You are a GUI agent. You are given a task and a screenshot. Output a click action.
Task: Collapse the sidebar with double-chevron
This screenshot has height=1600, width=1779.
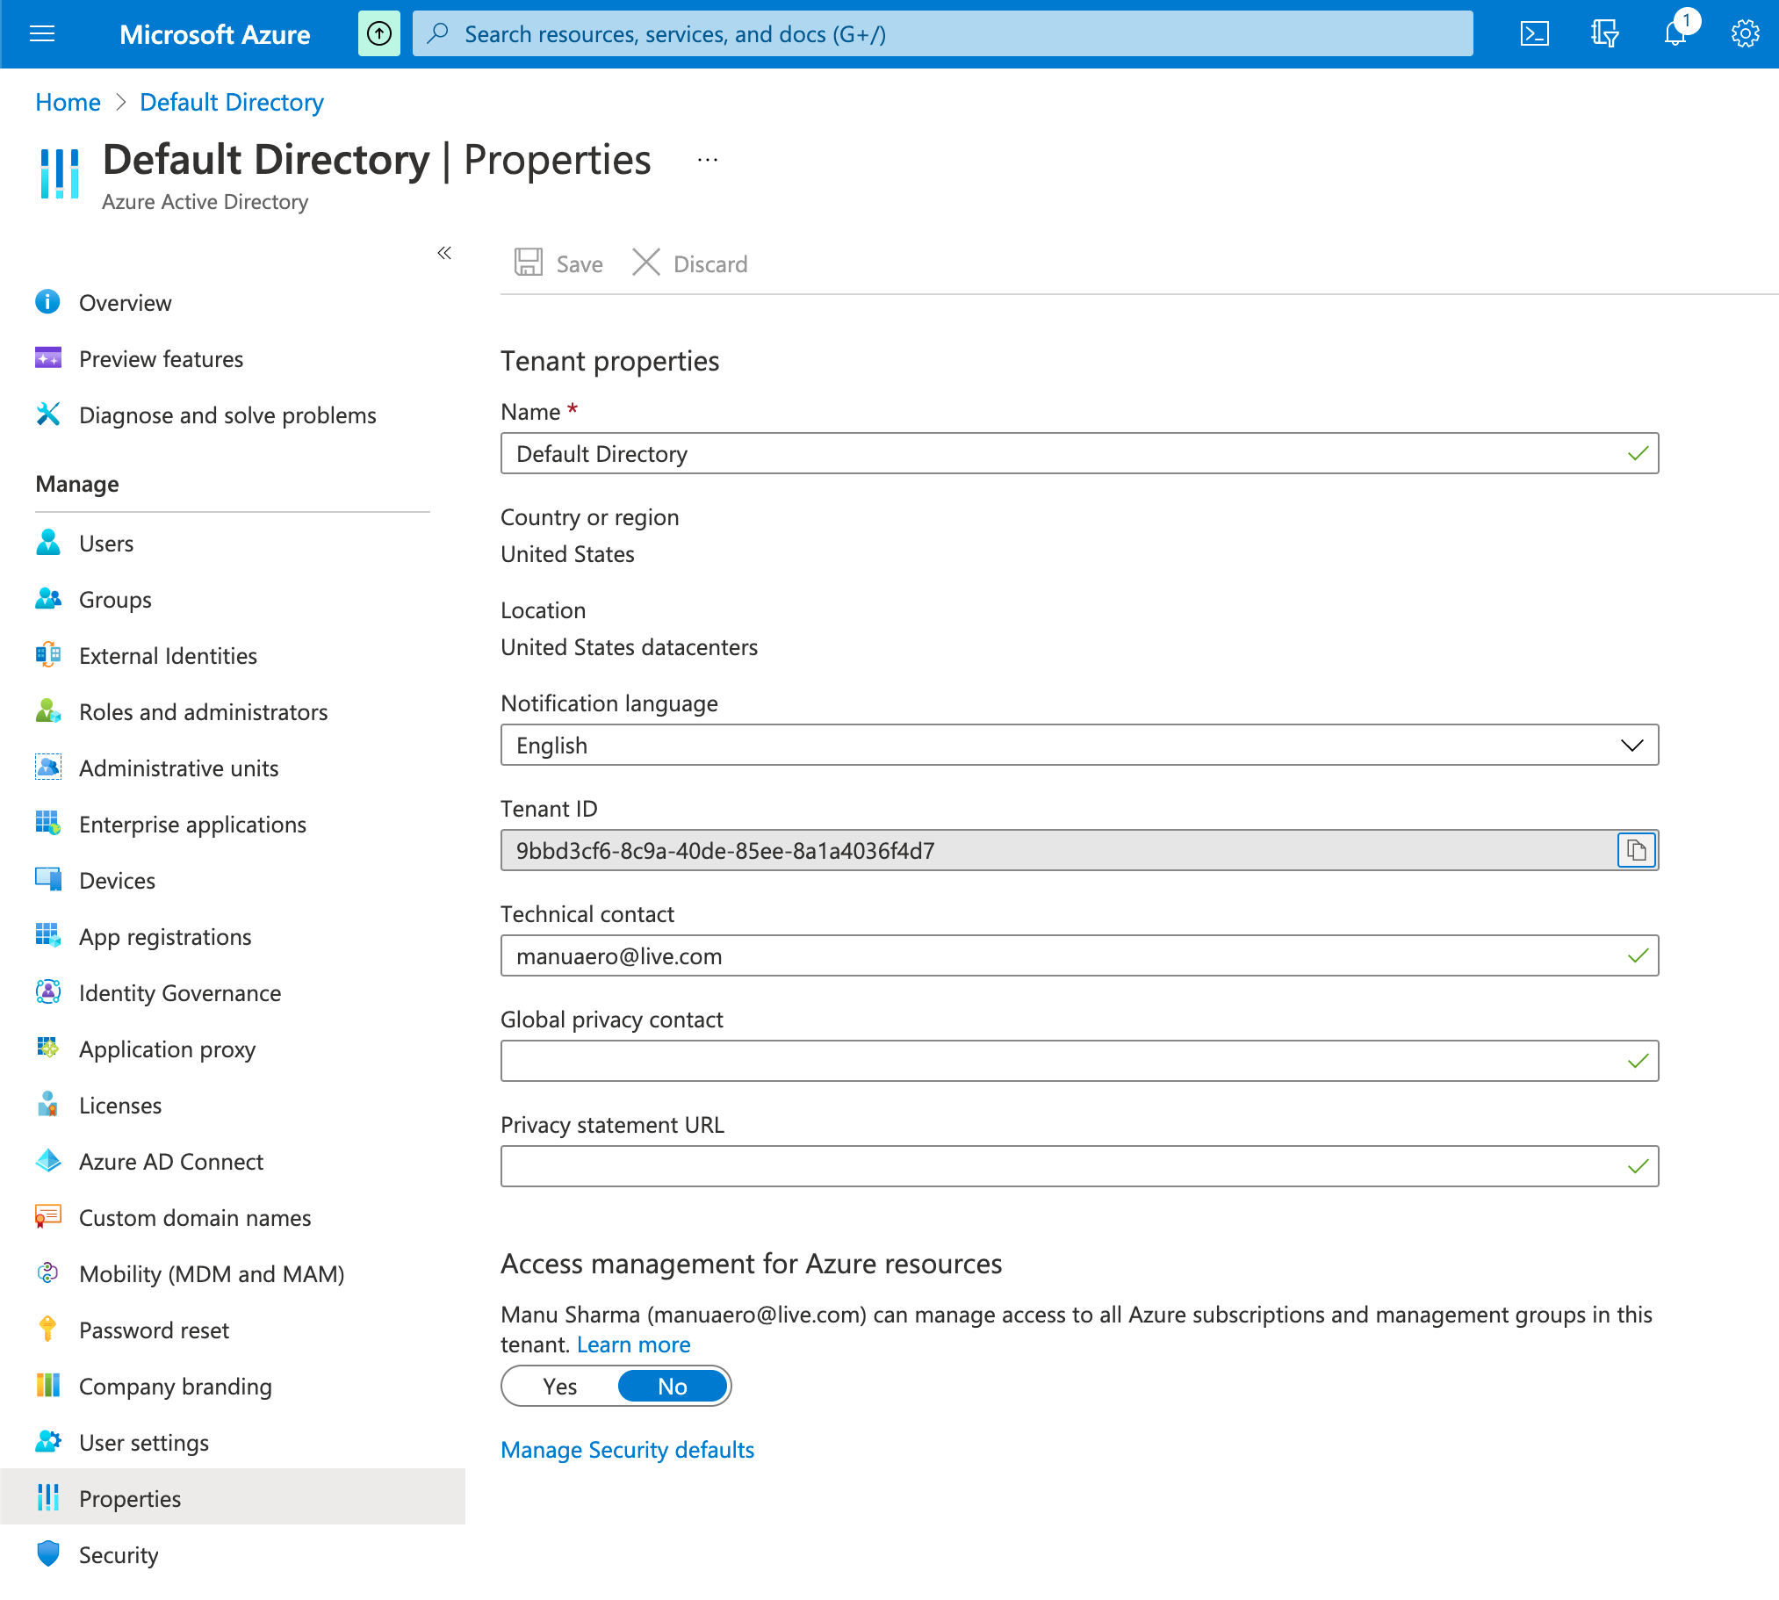(443, 253)
